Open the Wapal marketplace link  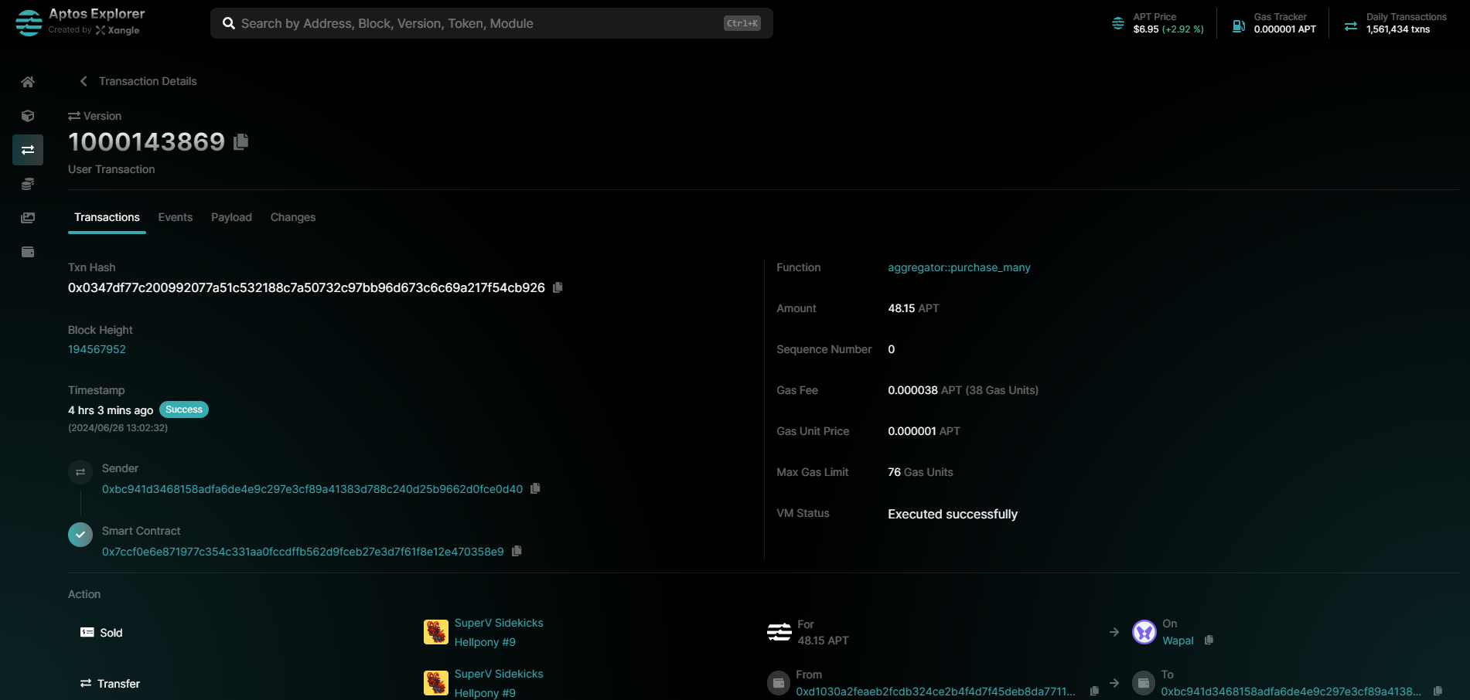click(x=1178, y=641)
